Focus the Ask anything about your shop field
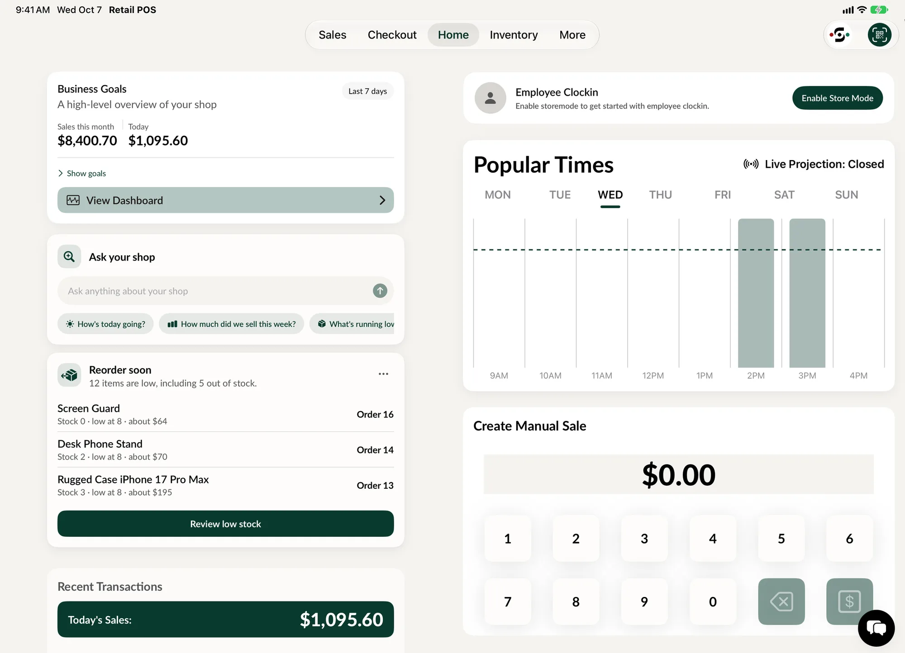 [225, 291]
